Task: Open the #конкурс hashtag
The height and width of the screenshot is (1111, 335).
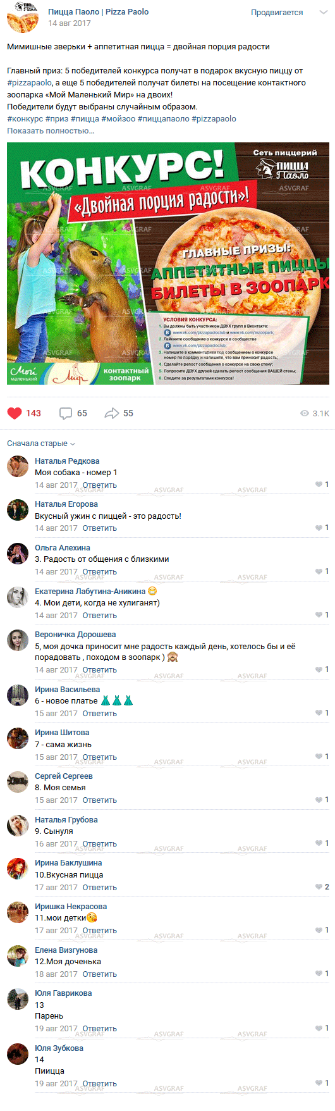Action: click(x=25, y=119)
